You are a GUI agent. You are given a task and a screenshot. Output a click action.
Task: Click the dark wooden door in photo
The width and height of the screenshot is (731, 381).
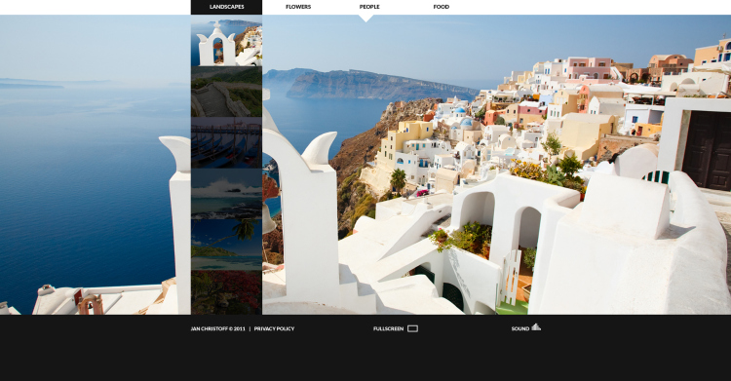click(x=707, y=150)
